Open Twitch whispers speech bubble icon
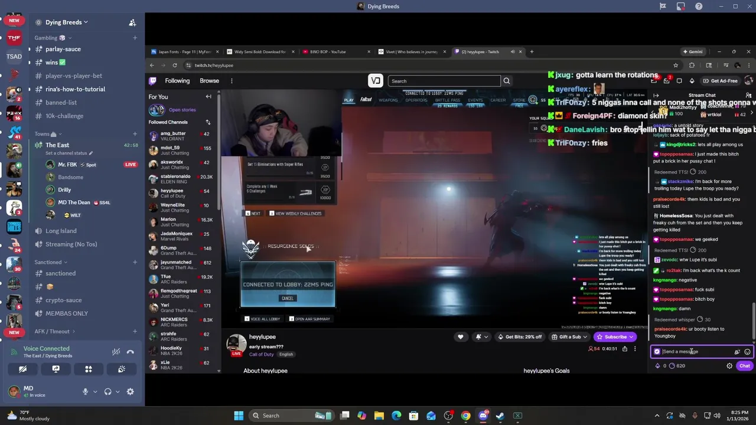Screen dimensions: 756x425 679,81
